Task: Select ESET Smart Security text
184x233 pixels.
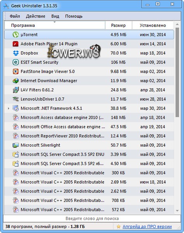Action: click(x=40, y=62)
